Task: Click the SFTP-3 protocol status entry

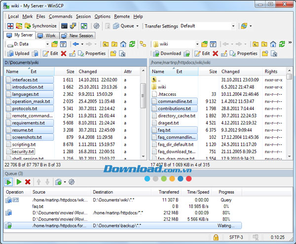Action: [x=236, y=238]
